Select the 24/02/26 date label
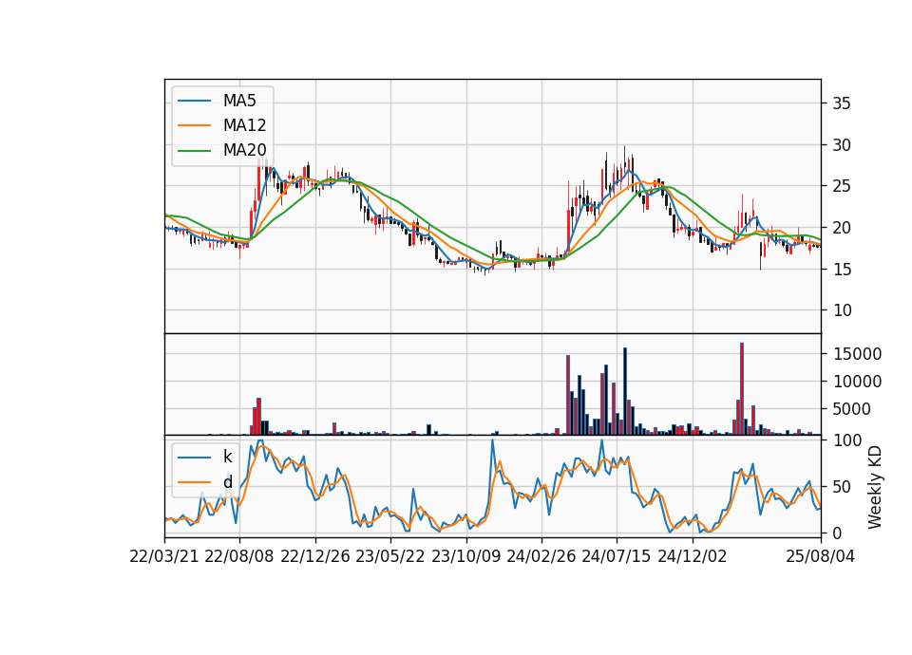 coord(541,556)
